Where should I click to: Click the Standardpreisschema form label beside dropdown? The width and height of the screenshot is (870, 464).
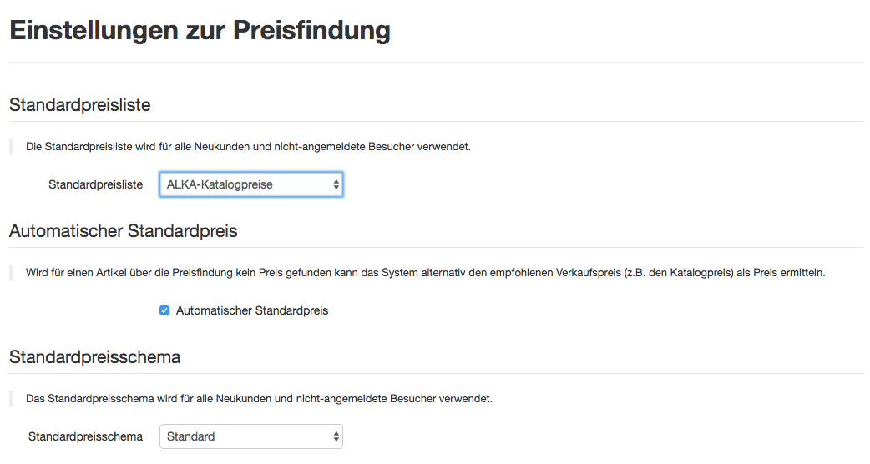(85, 436)
